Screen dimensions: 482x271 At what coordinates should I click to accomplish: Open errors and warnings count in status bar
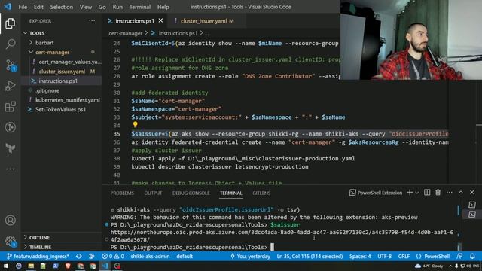pyautogui.click(x=113, y=256)
